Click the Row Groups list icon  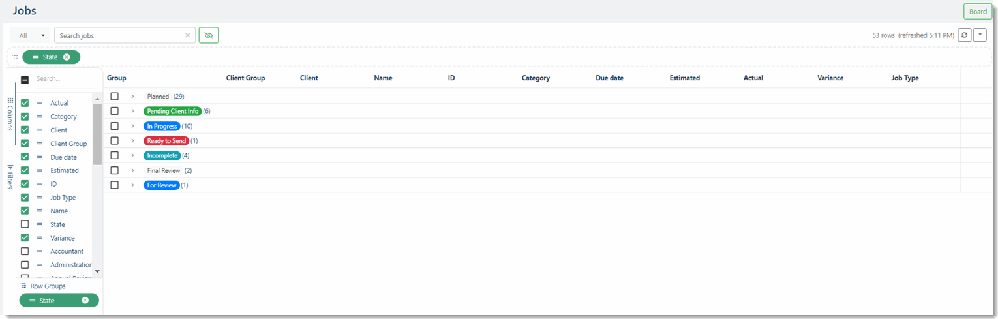(x=23, y=286)
